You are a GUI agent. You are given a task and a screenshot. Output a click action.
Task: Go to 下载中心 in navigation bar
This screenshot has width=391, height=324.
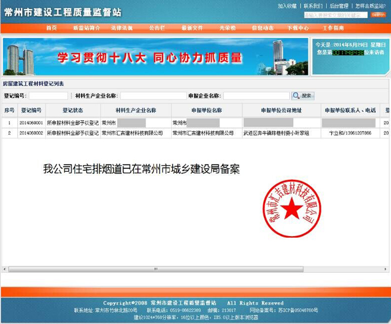pyautogui.click(x=298, y=28)
